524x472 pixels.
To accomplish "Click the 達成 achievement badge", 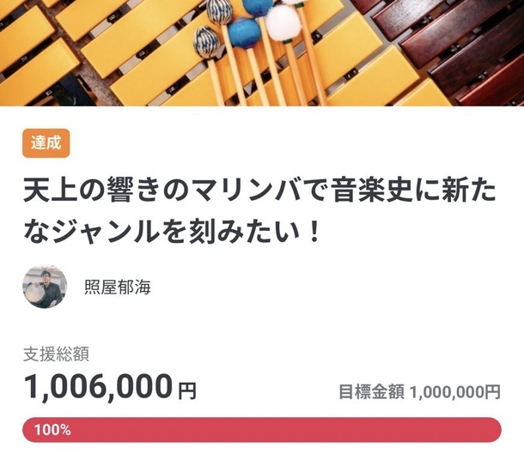I will point(46,142).
